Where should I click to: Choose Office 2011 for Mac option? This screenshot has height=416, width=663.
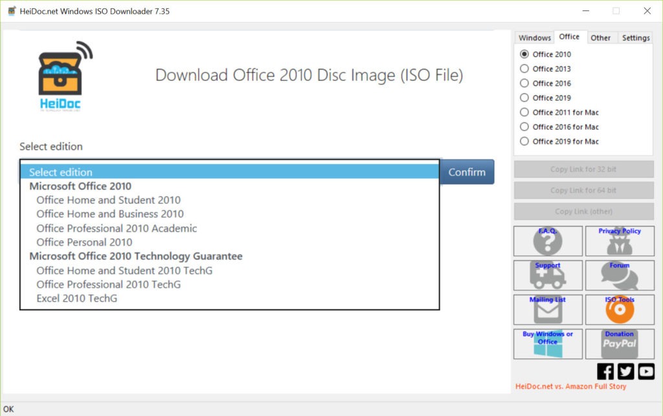(x=559, y=112)
